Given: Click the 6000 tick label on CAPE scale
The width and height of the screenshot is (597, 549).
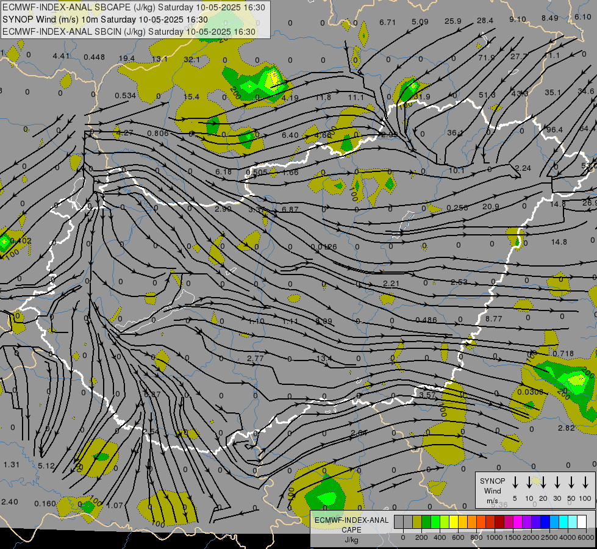Looking at the screenshot, I should pyautogui.click(x=586, y=537).
